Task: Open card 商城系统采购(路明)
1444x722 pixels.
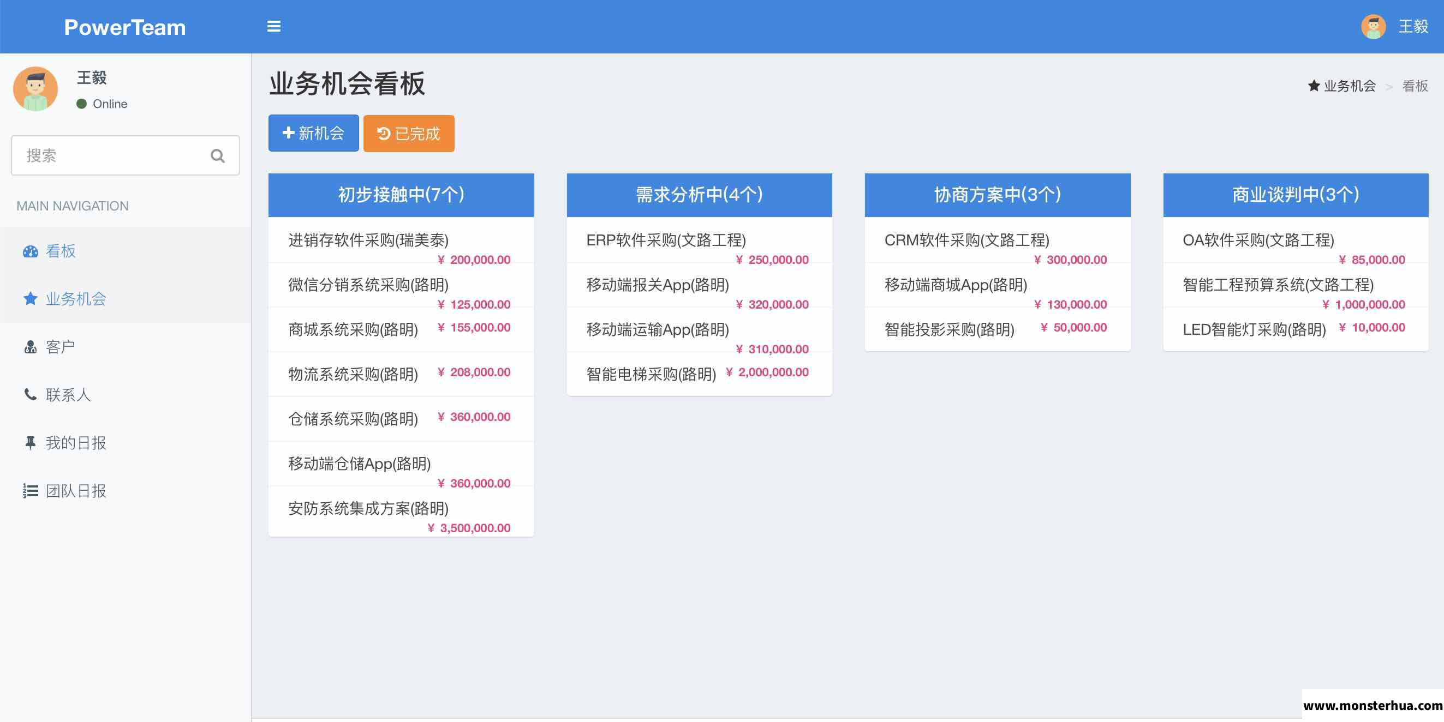Action: [x=401, y=329]
